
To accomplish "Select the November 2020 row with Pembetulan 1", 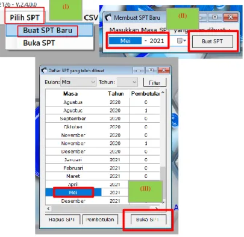I will coord(102,143).
